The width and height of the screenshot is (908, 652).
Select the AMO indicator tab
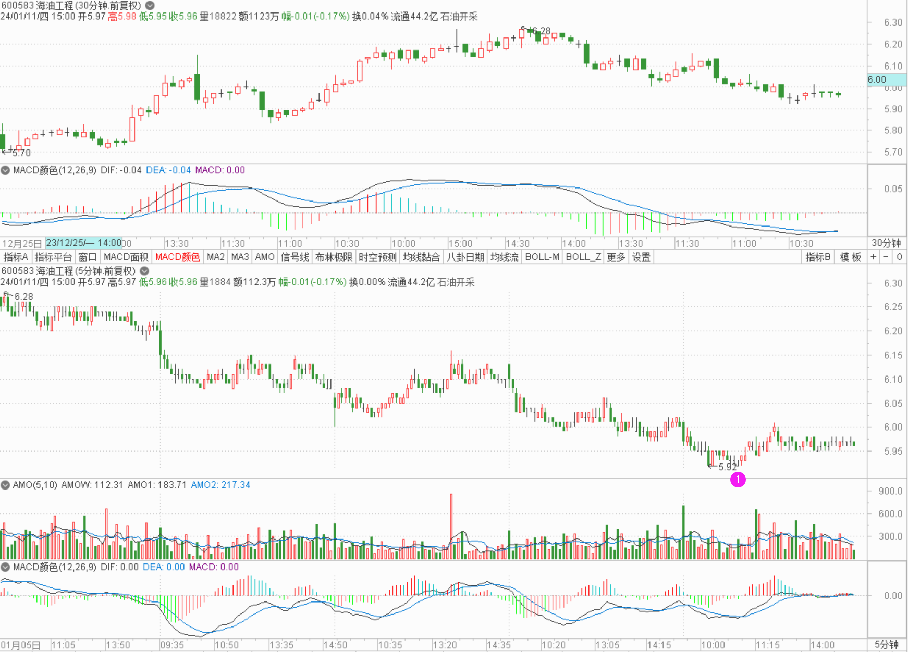[x=265, y=257]
